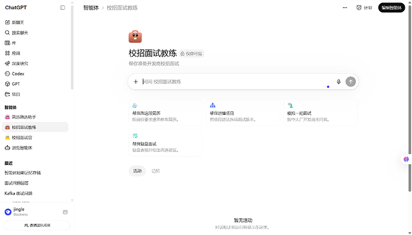
Task: Collapse the sidebar with the panel icon
Action: [63, 8]
